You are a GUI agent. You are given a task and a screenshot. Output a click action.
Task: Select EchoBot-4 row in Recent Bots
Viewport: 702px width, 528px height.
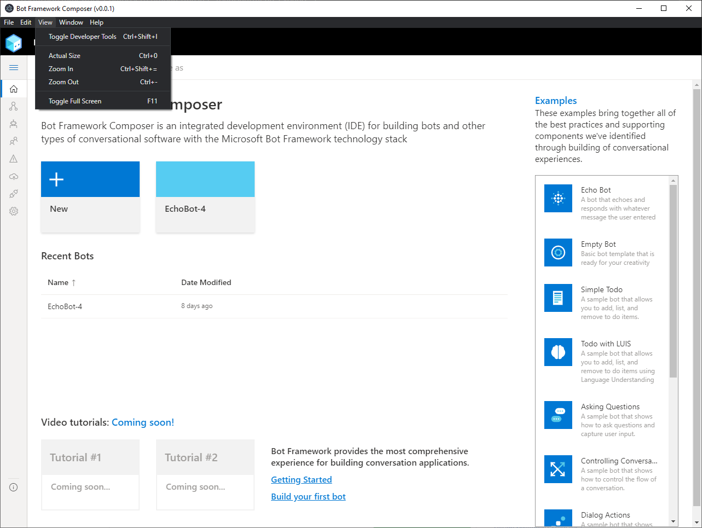(x=274, y=306)
